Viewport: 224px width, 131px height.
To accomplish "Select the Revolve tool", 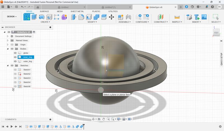I will [x=42, y=17].
